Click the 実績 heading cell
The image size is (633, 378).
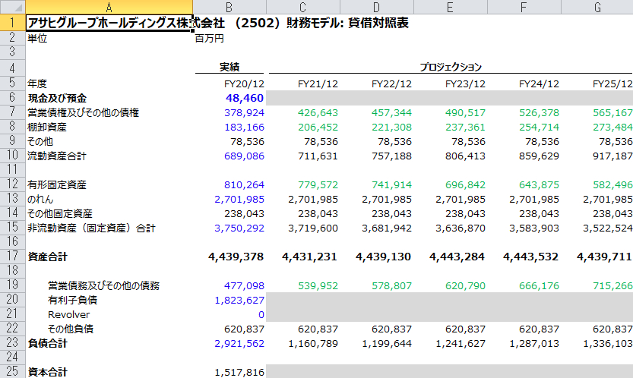(229, 67)
